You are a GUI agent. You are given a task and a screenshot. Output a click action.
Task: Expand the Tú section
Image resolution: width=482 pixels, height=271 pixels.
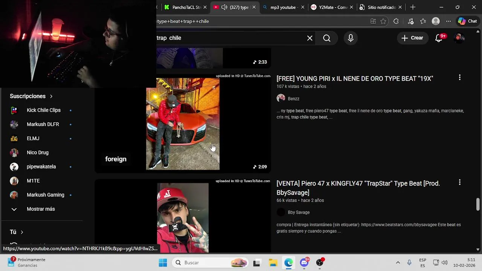coord(17,232)
